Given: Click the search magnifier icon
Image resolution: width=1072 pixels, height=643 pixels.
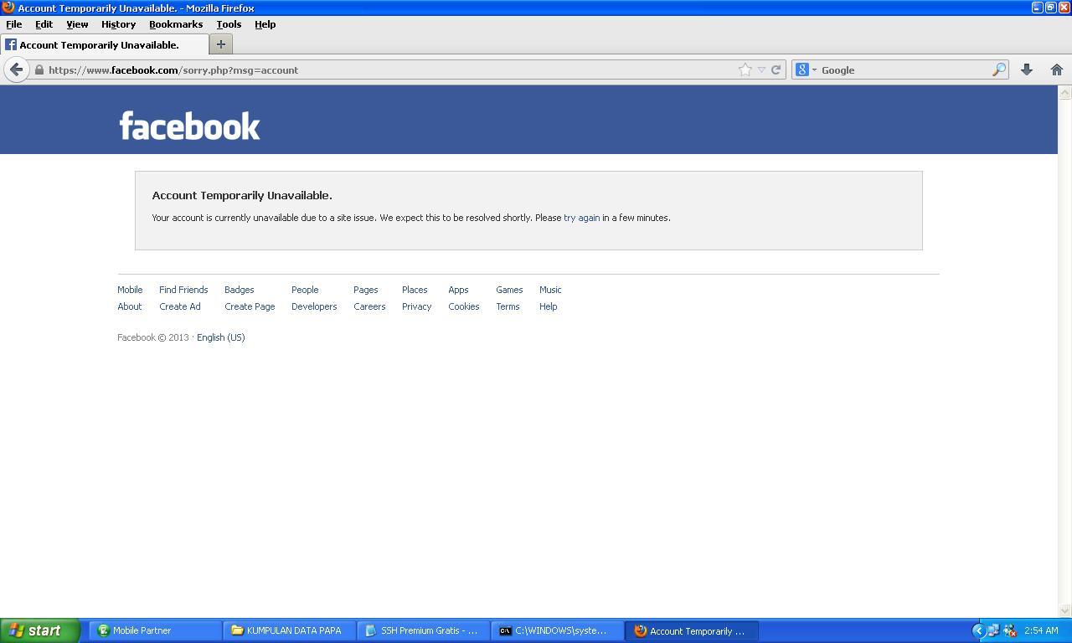Looking at the screenshot, I should pyautogui.click(x=998, y=70).
